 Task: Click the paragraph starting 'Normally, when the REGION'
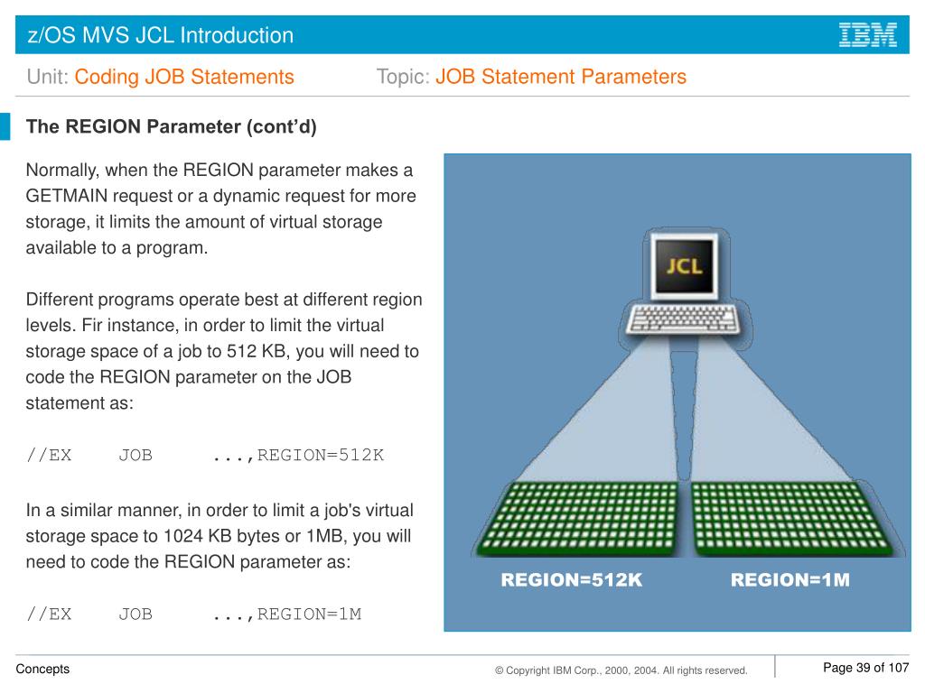[x=220, y=208]
